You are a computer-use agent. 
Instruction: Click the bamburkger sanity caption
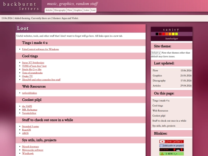coord(171,39)
